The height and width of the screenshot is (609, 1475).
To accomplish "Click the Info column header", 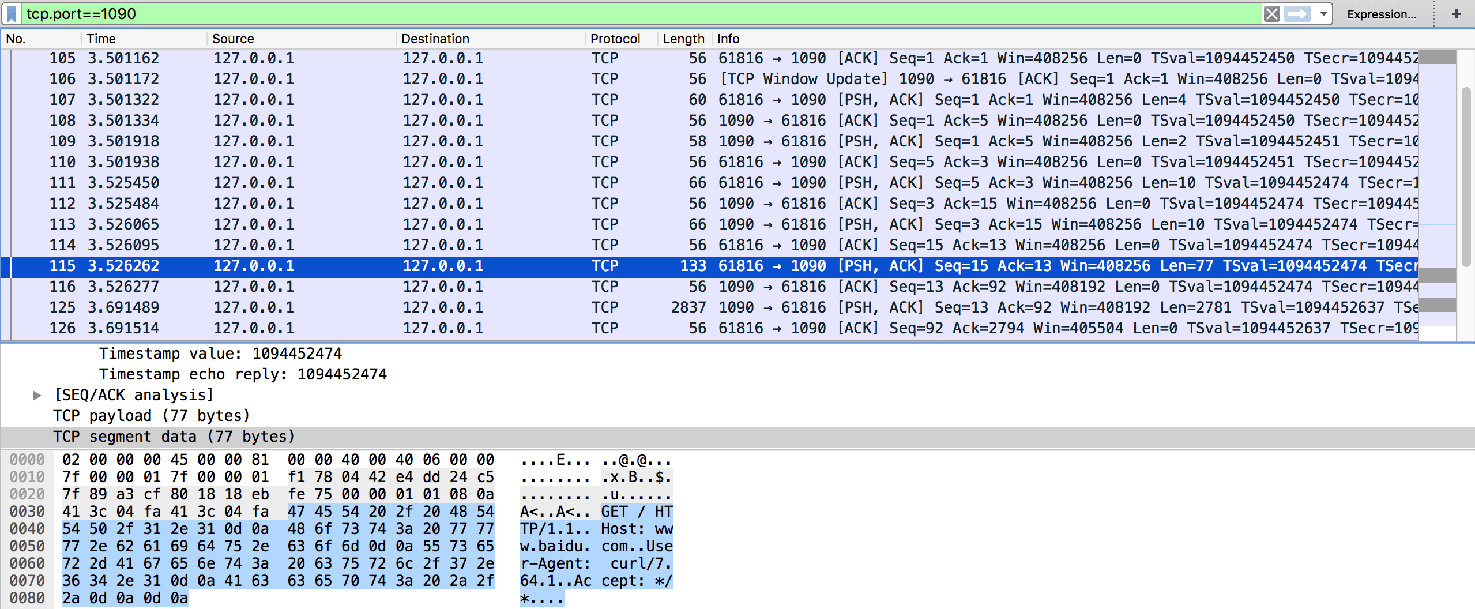I will (x=728, y=39).
